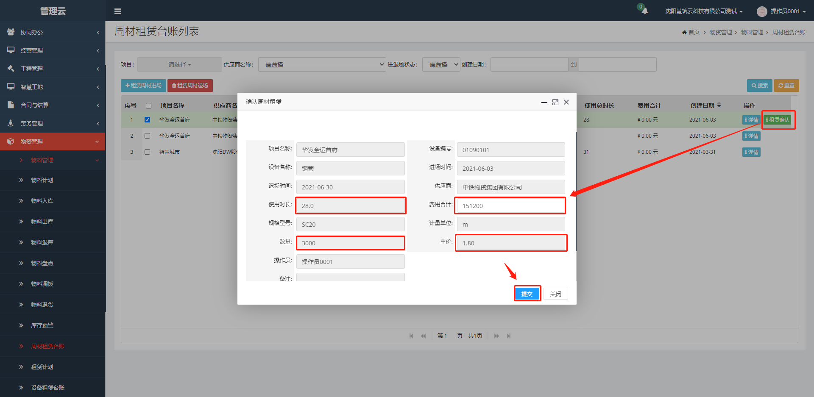Maximize the 确认周材租赁 dialog
814x397 pixels.
(555, 102)
